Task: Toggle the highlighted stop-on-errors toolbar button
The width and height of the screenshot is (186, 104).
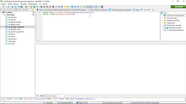Action: [87, 7]
